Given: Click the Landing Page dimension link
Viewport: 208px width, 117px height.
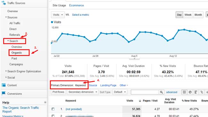Looking at the screenshot, I should coord(108,85).
